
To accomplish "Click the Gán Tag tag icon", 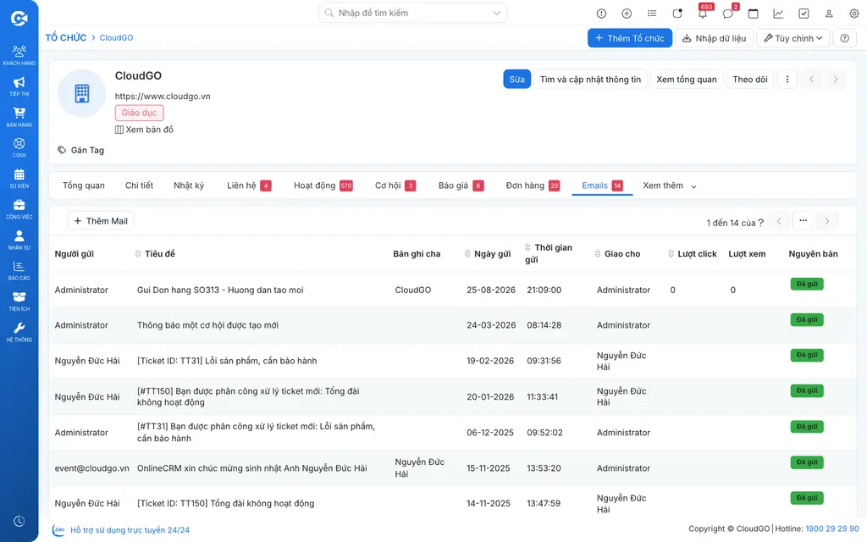I will pos(62,150).
